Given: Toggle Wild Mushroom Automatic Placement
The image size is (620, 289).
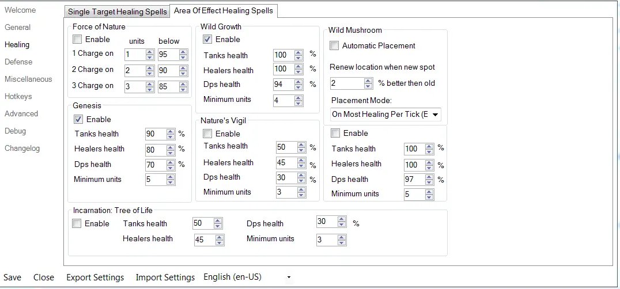Looking at the screenshot, I should (334, 45).
